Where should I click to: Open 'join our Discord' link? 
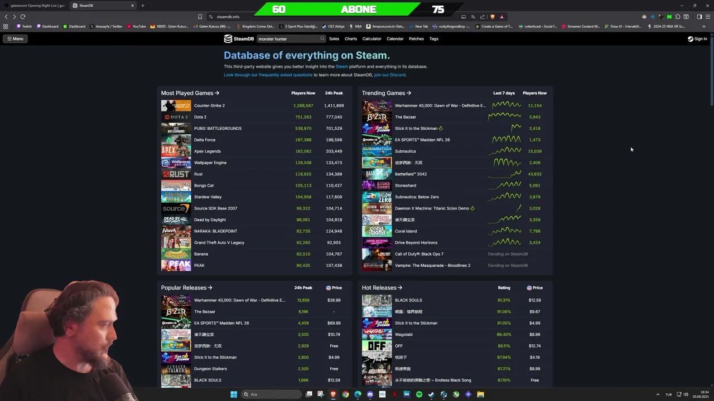pos(390,75)
